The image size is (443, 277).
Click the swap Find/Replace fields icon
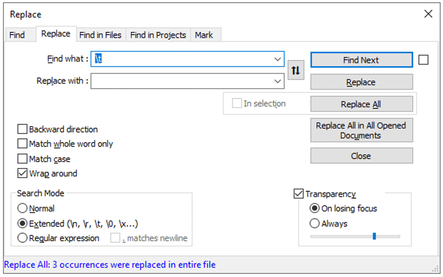click(x=296, y=70)
